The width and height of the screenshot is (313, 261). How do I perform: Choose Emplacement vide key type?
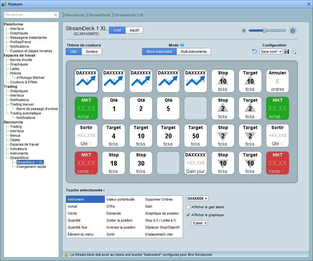pyautogui.click(x=159, y=234)
